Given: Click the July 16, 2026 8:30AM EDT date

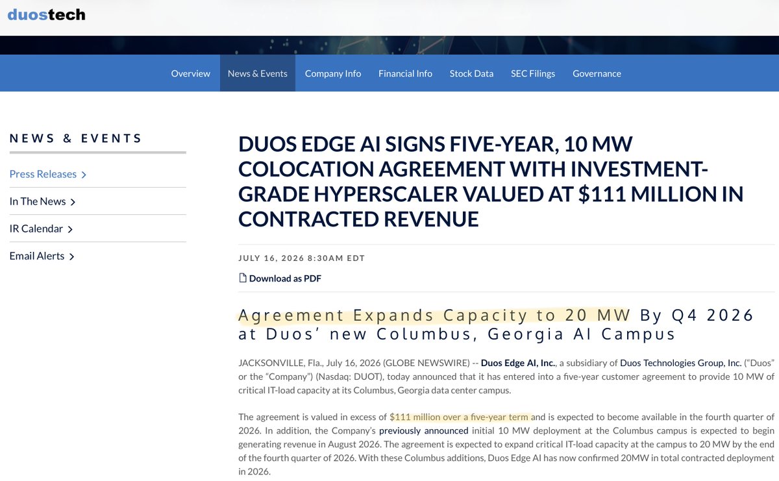Looking at the screenshot, I should (302, 258).
